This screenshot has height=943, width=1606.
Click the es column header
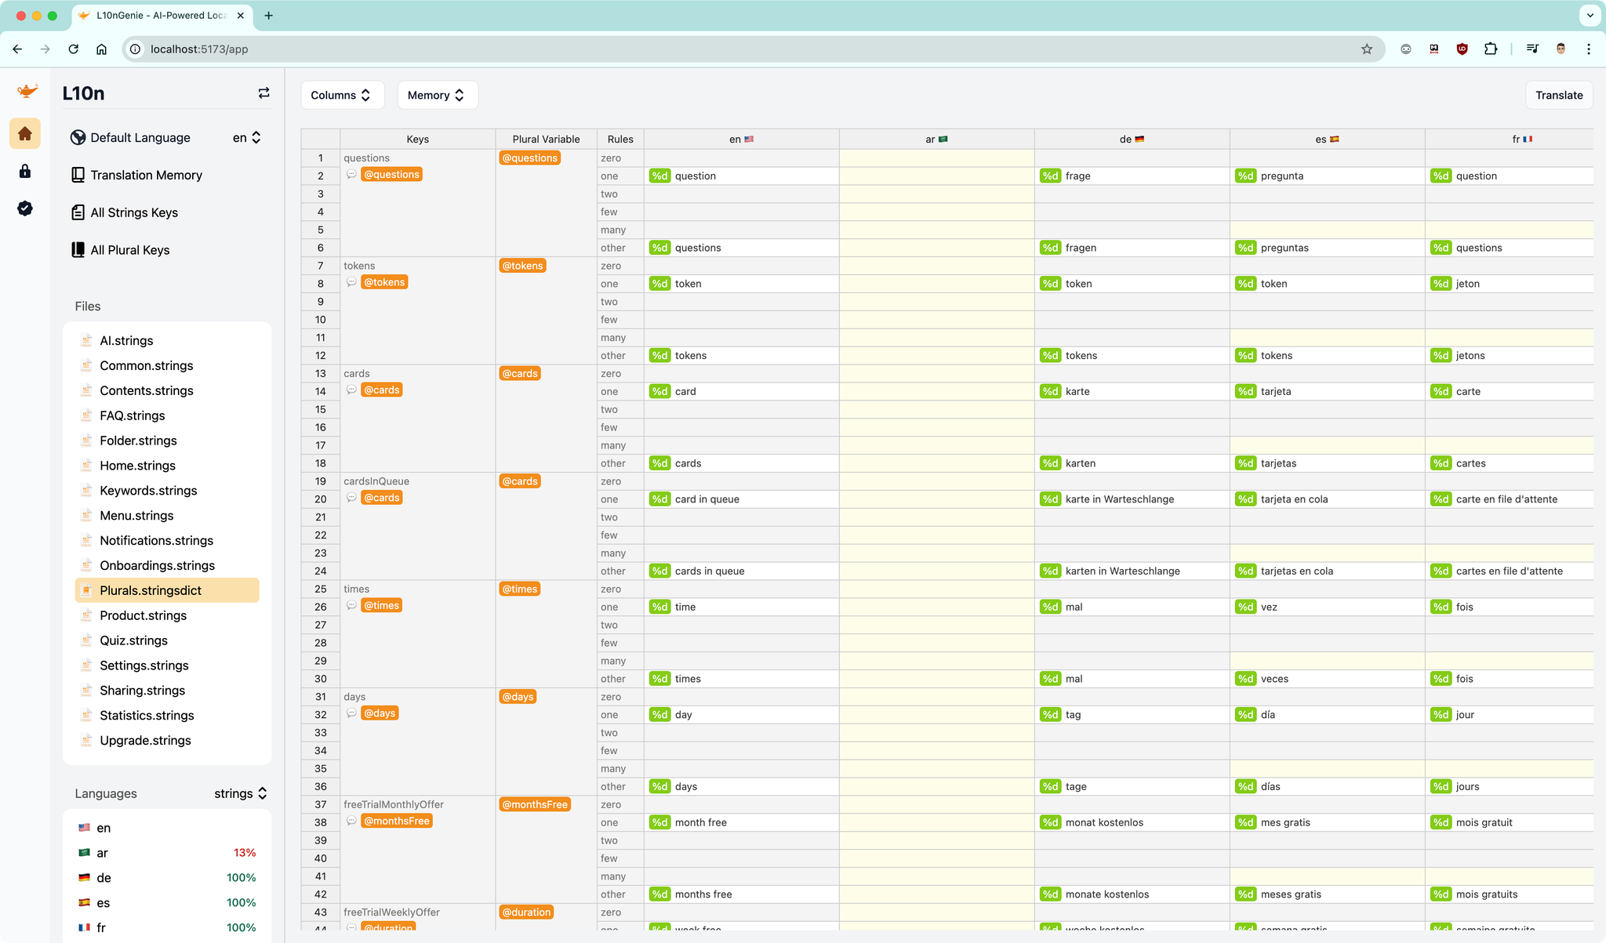click(1327, 139)
